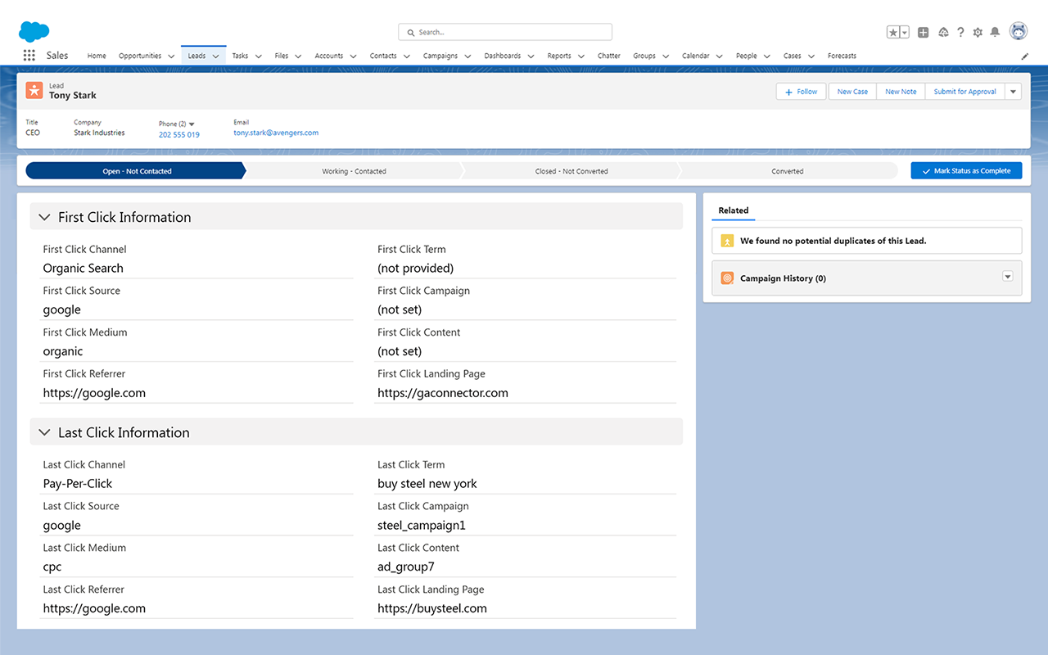The height and width of the screenshot is (655, 1048).
Task: Expand the Campaigns tab dropdown chevron
Action: 467,56
